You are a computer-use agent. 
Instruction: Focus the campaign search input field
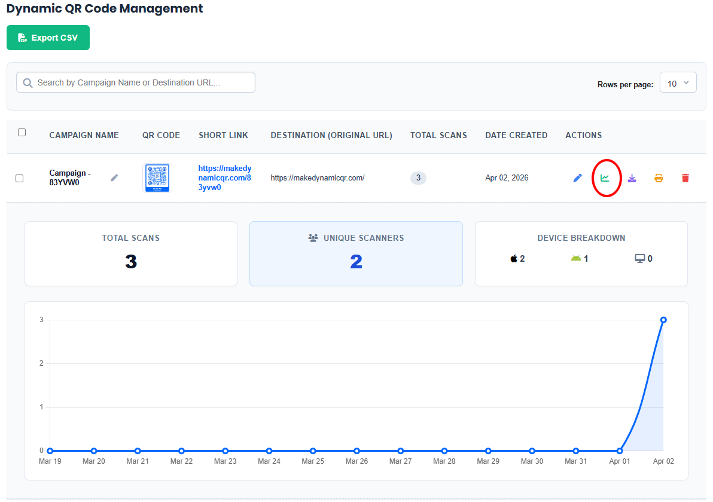pos(144,83)
